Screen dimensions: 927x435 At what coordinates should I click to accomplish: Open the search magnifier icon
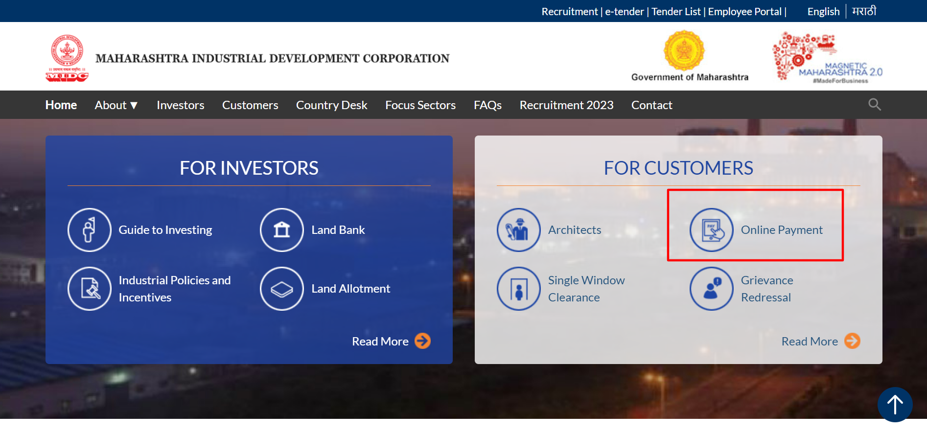(x=874, y=104)
